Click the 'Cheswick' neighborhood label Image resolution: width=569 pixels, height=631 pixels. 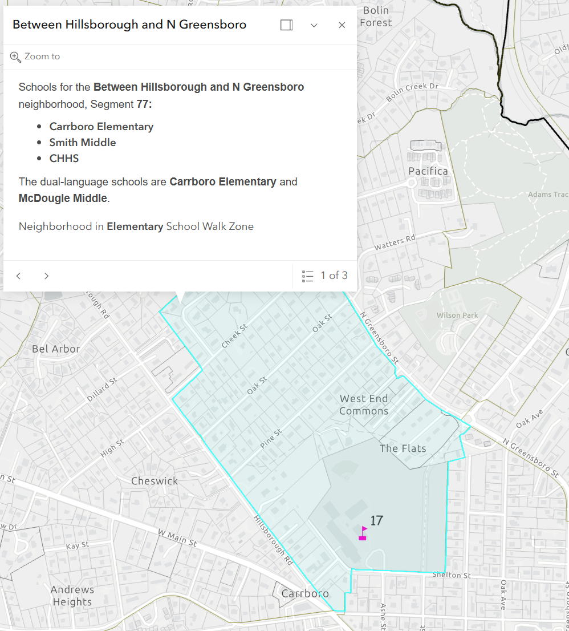(x=155, y=481)
